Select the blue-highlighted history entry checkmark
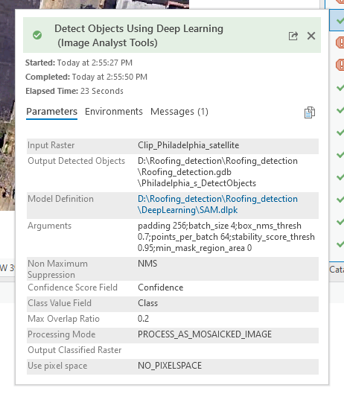This screenshot has width=344, height=394. click(340, 20)
